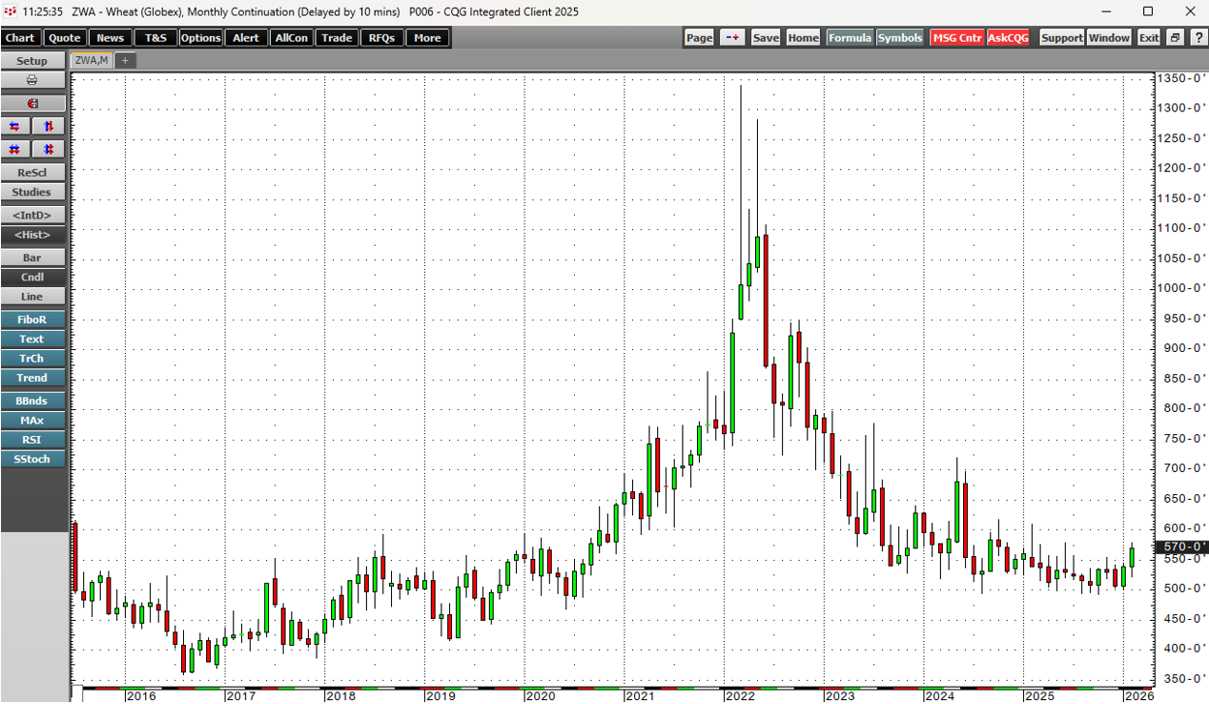Switch chart type to Bar
The width and height of the screenshot is (1209, 704).
(32, 258)
